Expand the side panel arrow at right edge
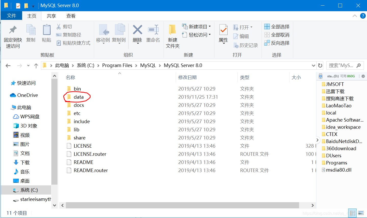 pos(317,140)
